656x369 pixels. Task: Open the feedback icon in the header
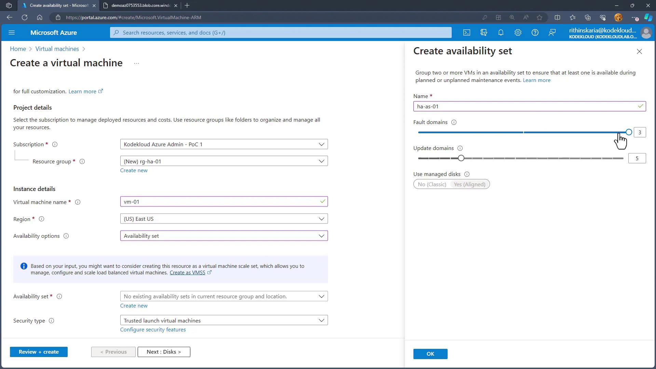point(552,32)
